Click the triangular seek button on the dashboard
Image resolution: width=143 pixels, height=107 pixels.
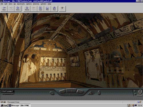point(91,93)
